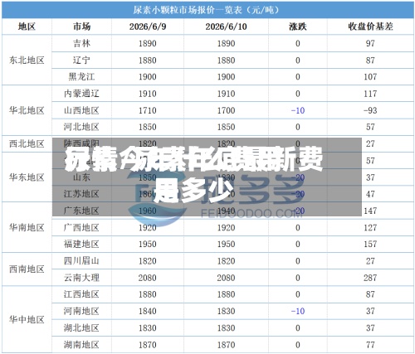Click the 6/9 price 1870 for 湖南地区
Screen dimensions: 415x354
pos(148,345)
